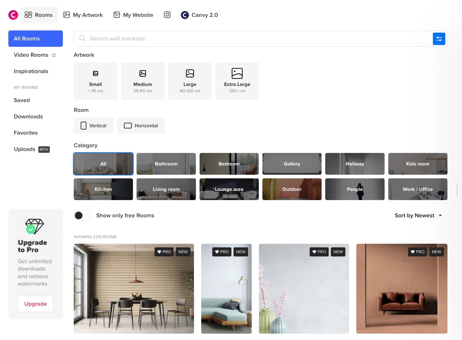The image size is (462, 340).
Task: Select All Rooms in the sidebar
Action: click(36, 39)
